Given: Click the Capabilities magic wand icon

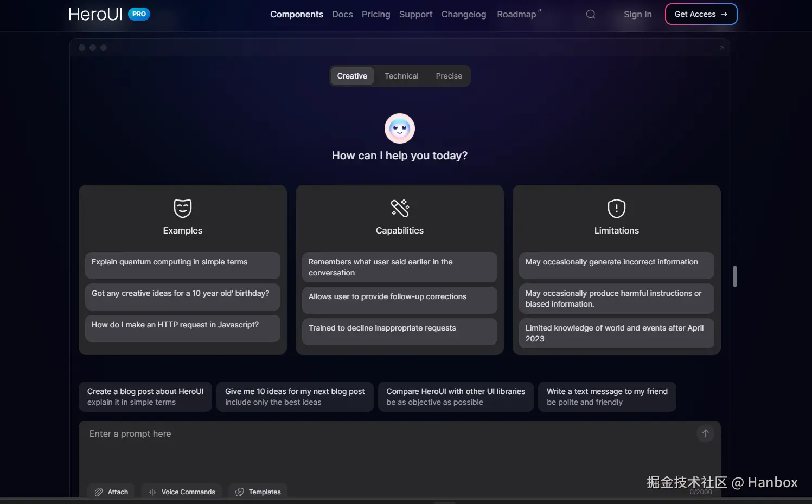Looking at the screenshot, I should [400, 208].
